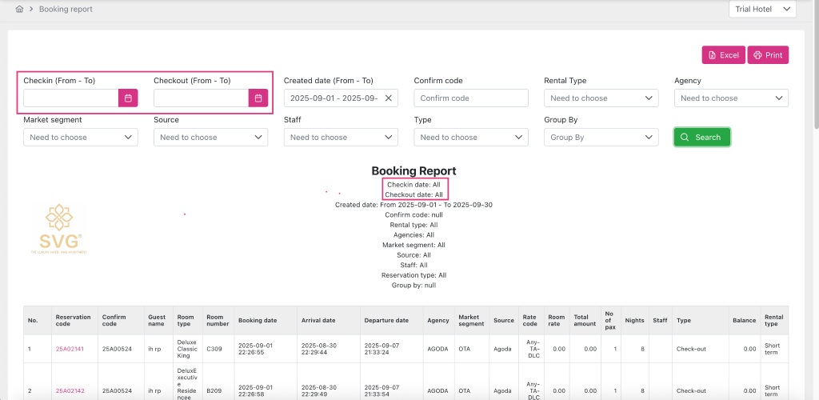Open the Market segment dropdown

click(80, 137)
